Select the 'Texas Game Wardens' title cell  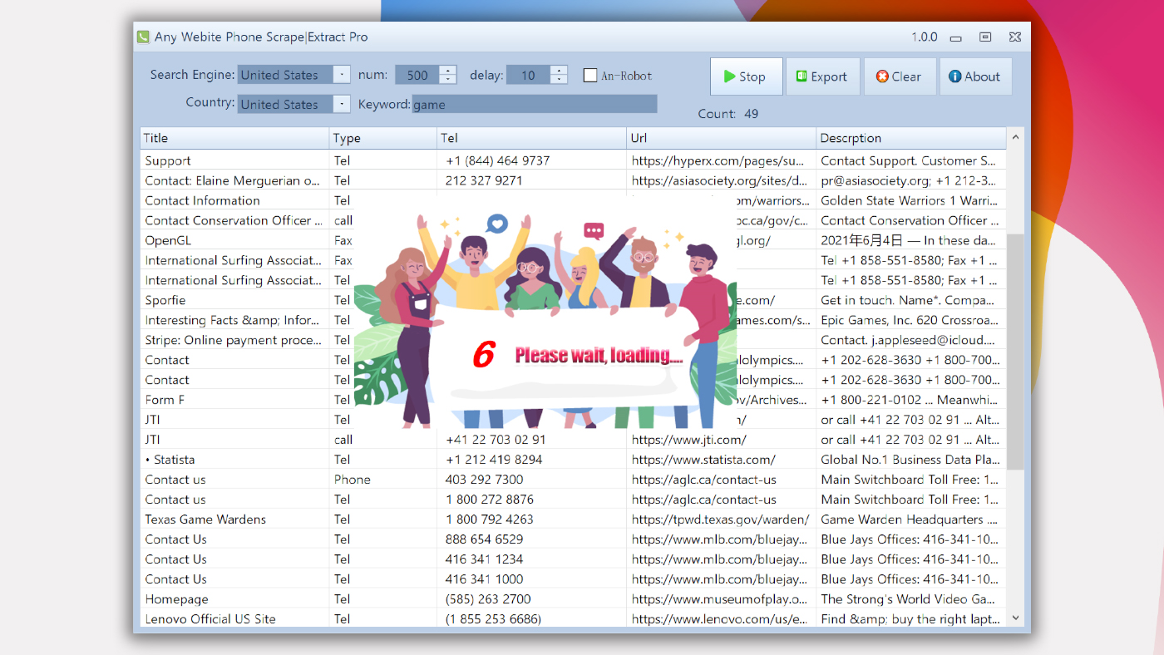point(234,520)
